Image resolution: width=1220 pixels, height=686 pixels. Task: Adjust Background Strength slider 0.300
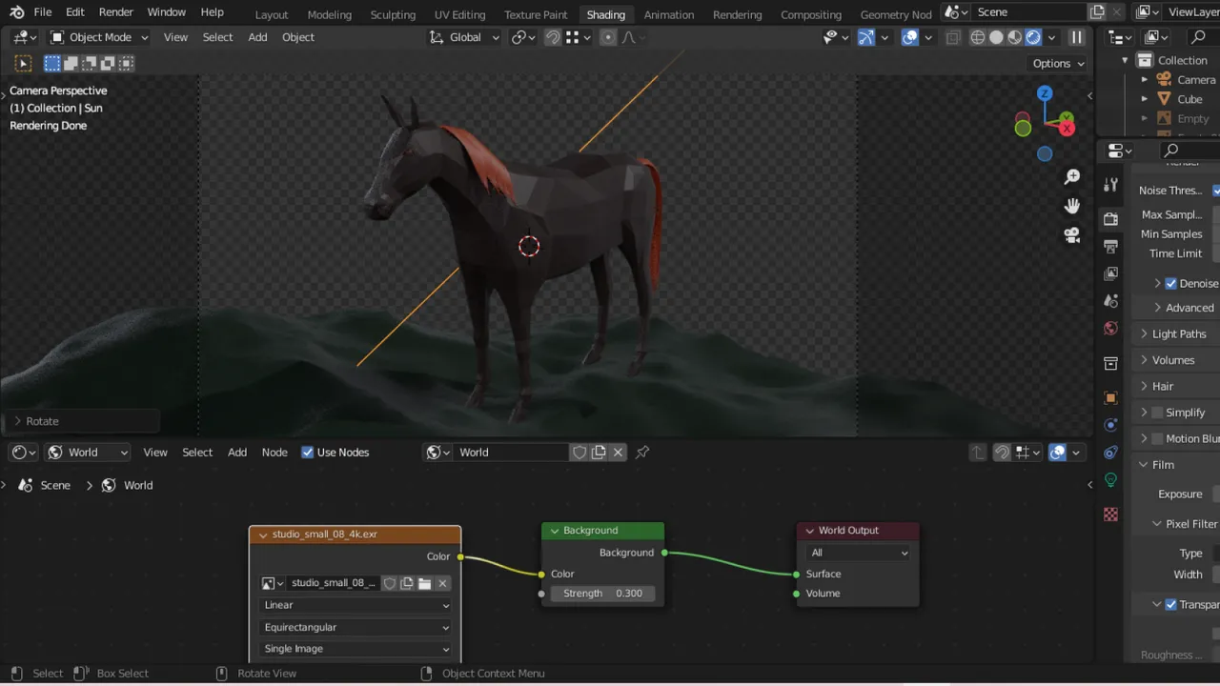click(x=602, y=594)
